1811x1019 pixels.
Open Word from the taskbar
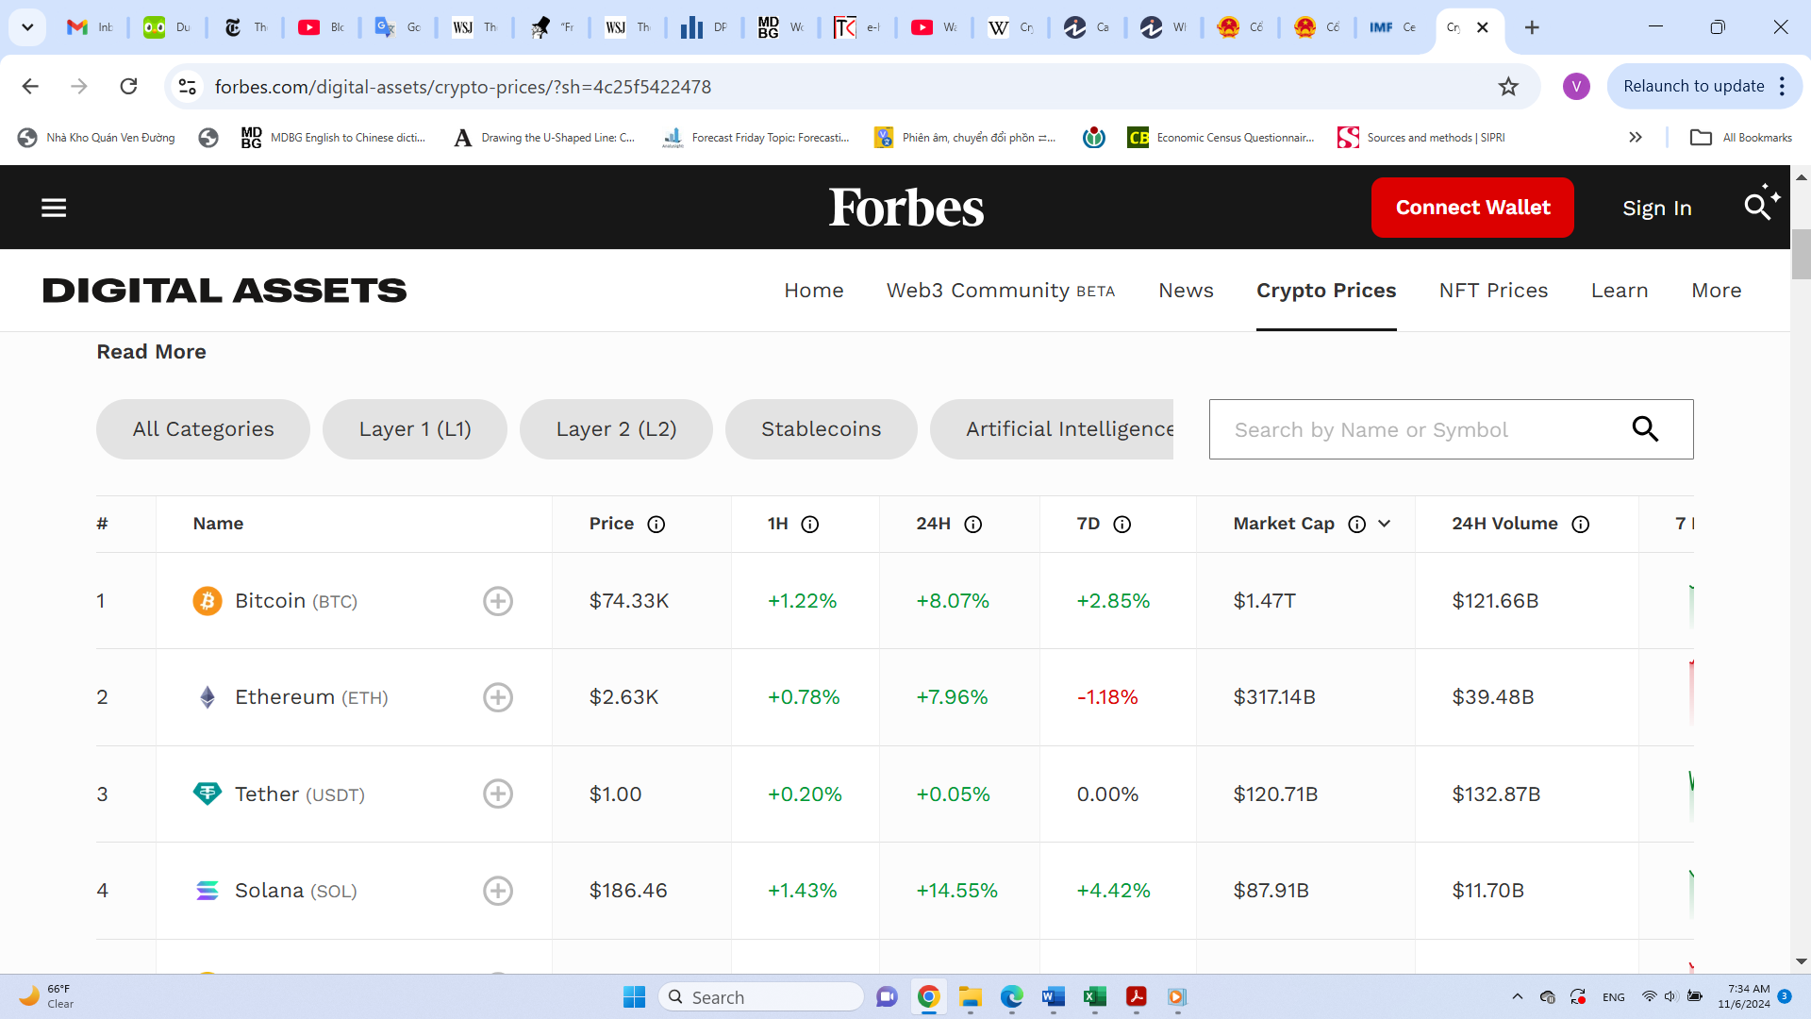point(1053,997)
